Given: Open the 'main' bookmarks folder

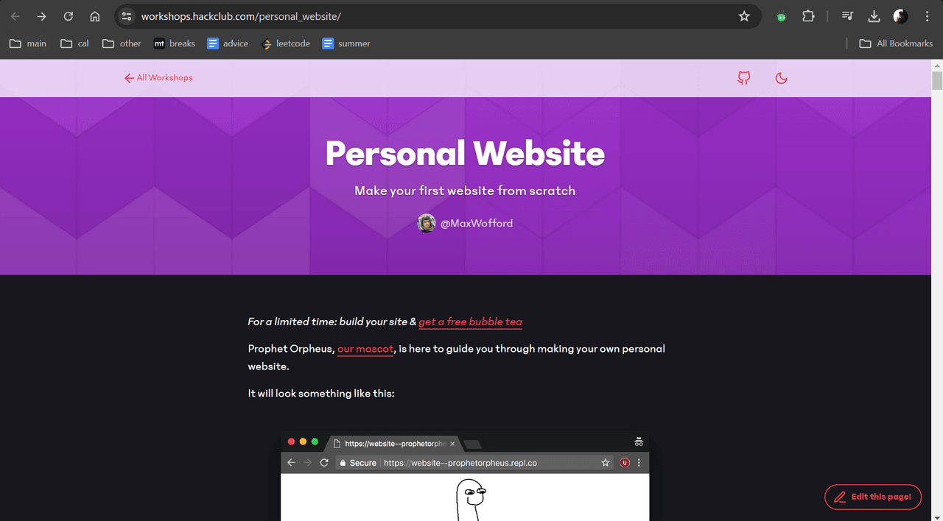Looking at the screenshot, I should coord(28,43).
